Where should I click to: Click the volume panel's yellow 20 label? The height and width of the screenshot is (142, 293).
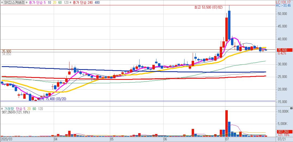(x=29, y=109)
